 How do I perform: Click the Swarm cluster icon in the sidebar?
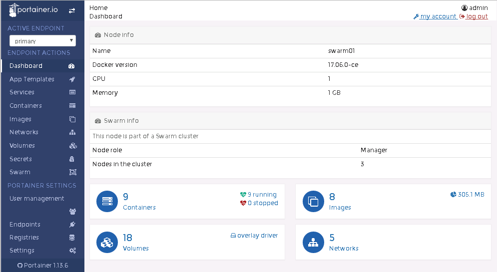[73, 172]
